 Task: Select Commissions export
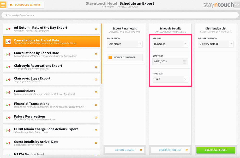tap(51, 92)
